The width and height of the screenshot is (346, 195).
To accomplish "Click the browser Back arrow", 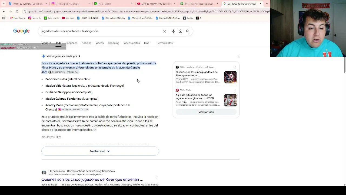I will tap(4, 11).
